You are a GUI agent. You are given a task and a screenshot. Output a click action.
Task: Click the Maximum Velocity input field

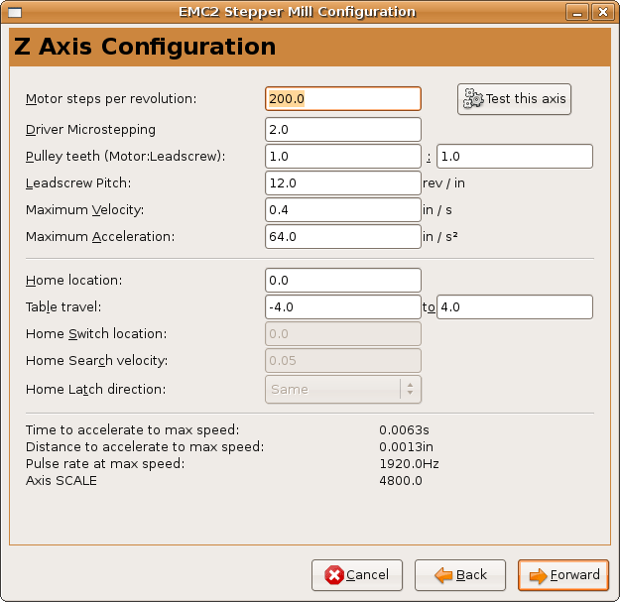[343, 210]
